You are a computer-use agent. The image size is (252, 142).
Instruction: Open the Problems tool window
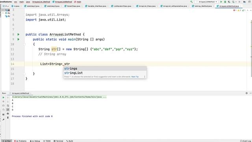pyautogui.click(x=20, y=141)
